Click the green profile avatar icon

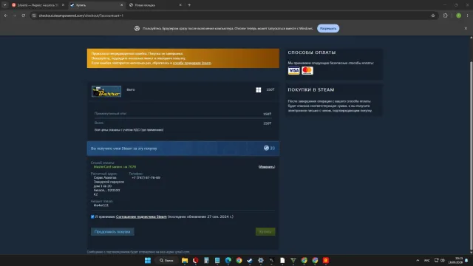(x=458, y=16)
